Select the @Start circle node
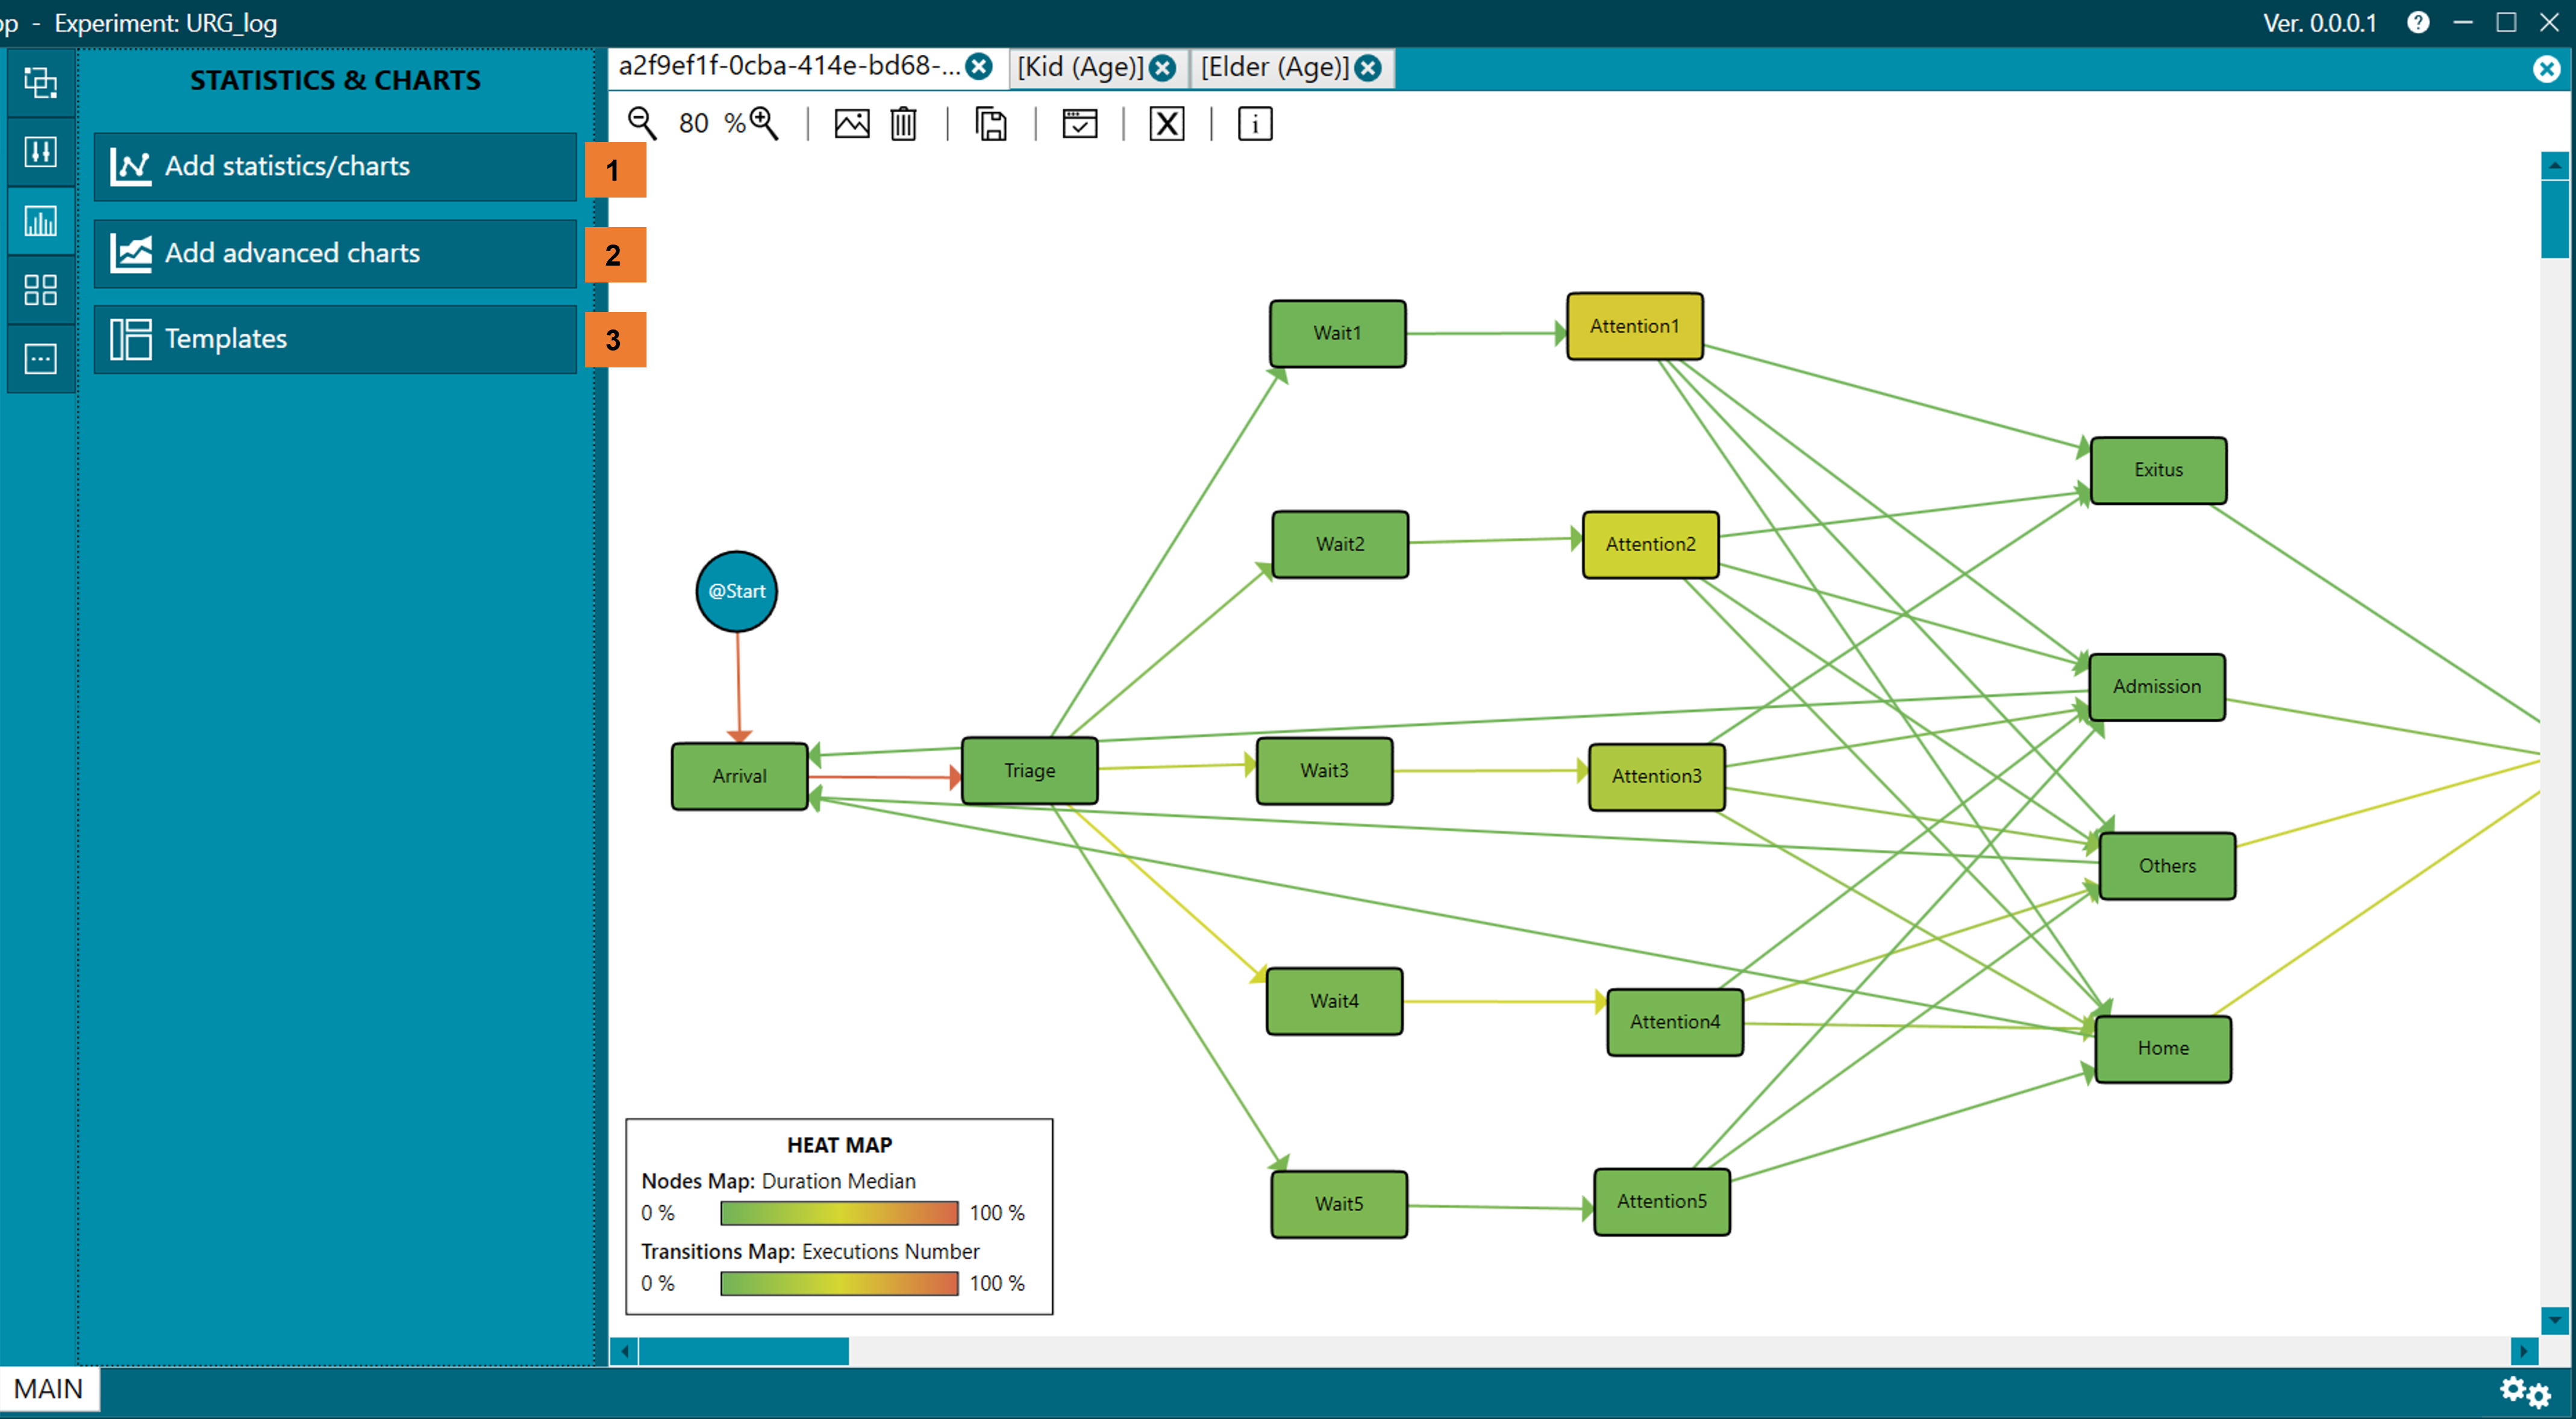Viewport: 2576px width, 1419px height. pos(737,591)
